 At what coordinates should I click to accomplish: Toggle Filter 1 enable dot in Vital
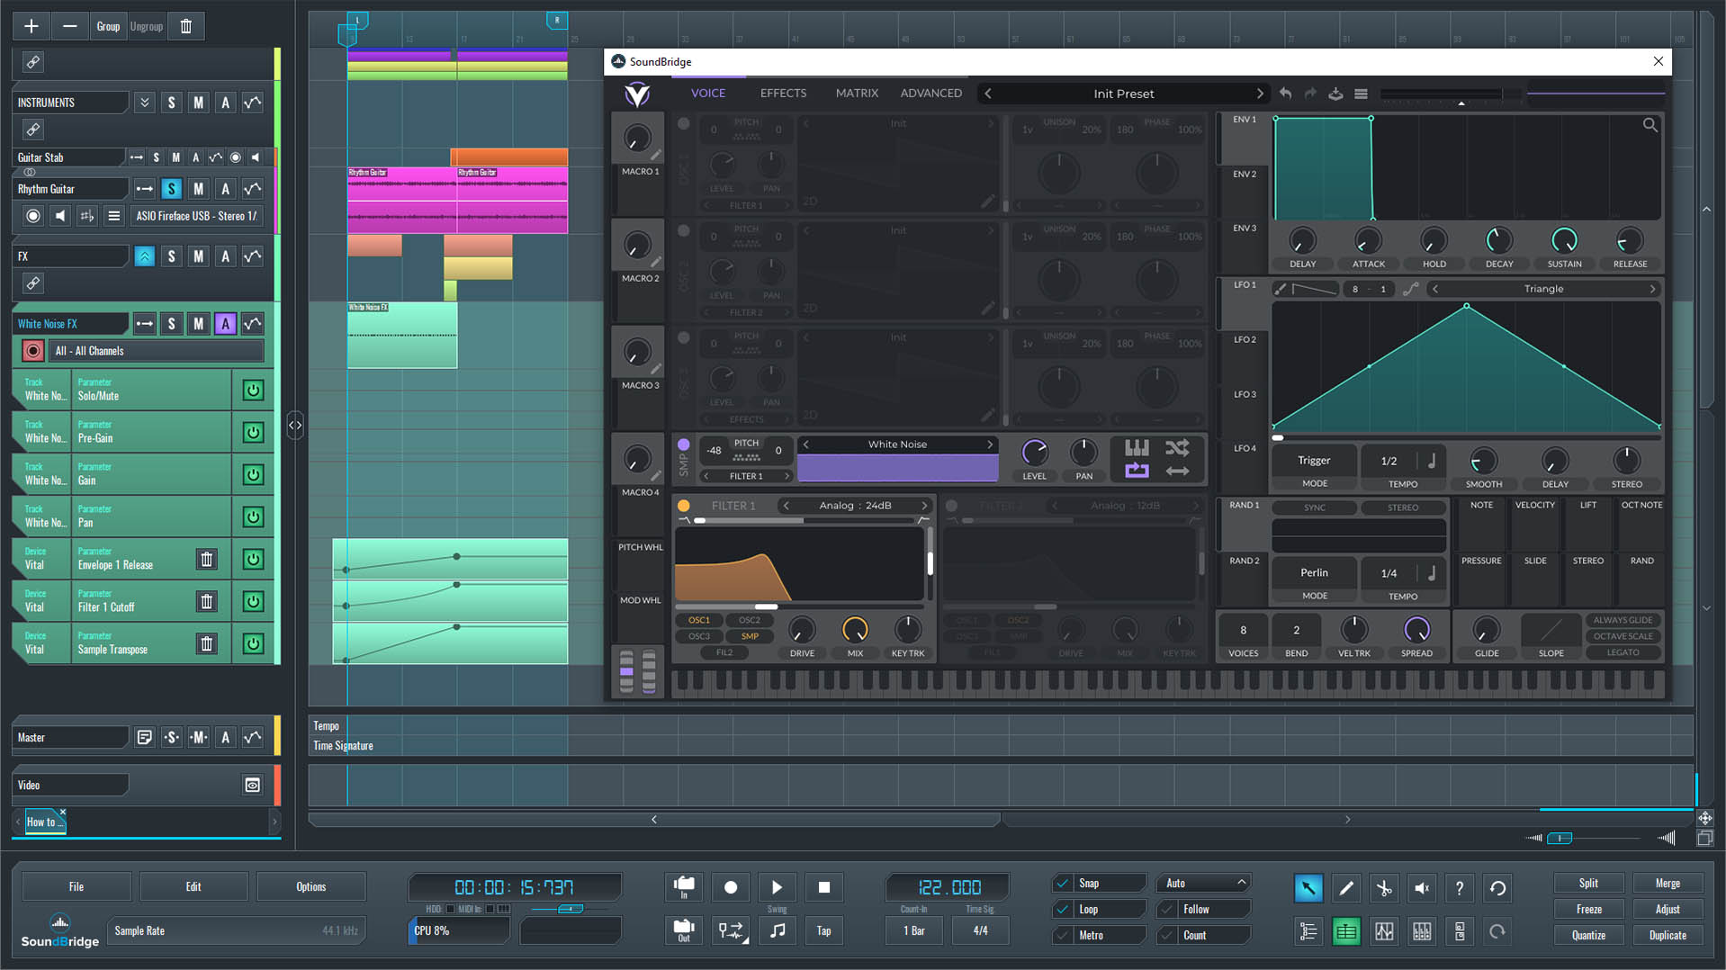[x=684, y=506]
